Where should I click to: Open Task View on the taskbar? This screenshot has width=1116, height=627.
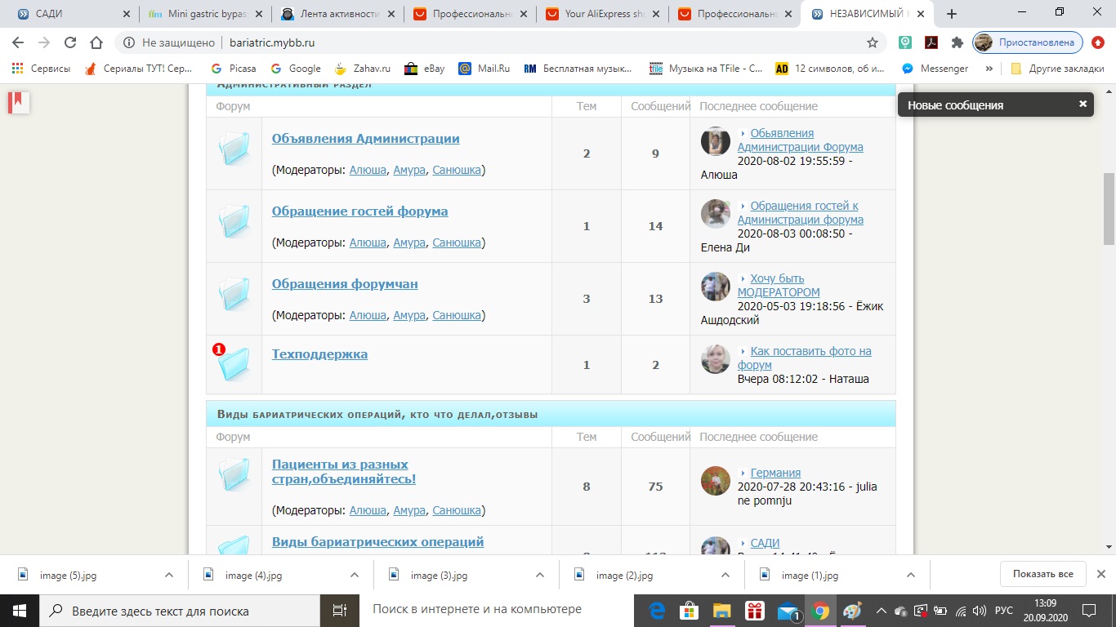[x=340, y=610]
